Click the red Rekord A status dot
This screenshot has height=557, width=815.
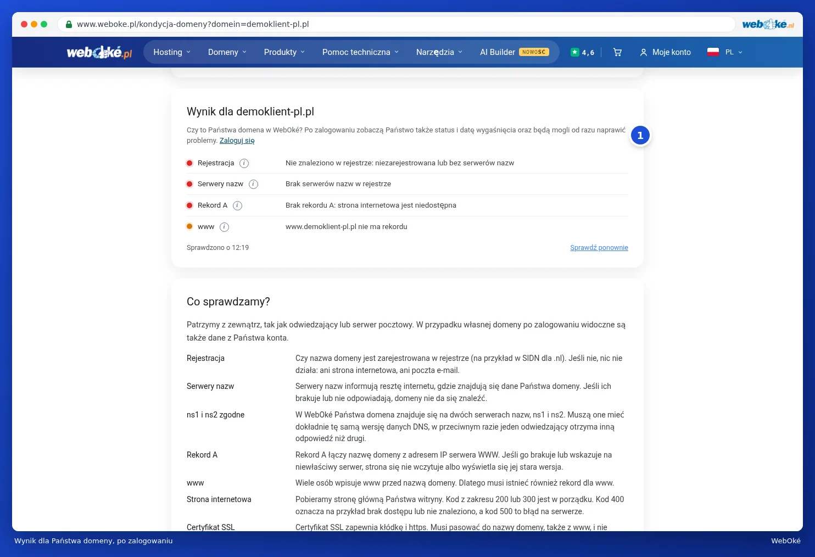coord(189,205)
